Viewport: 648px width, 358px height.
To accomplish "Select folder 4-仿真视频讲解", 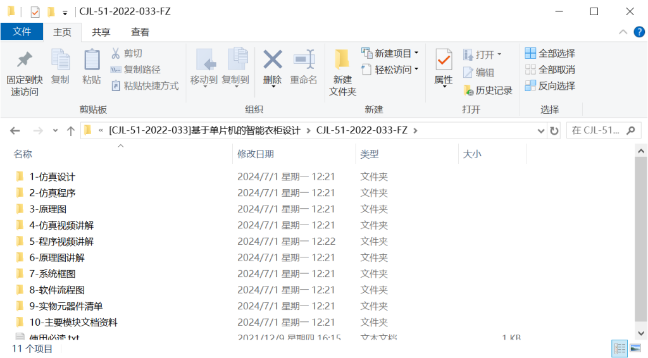I will point(61,225).
